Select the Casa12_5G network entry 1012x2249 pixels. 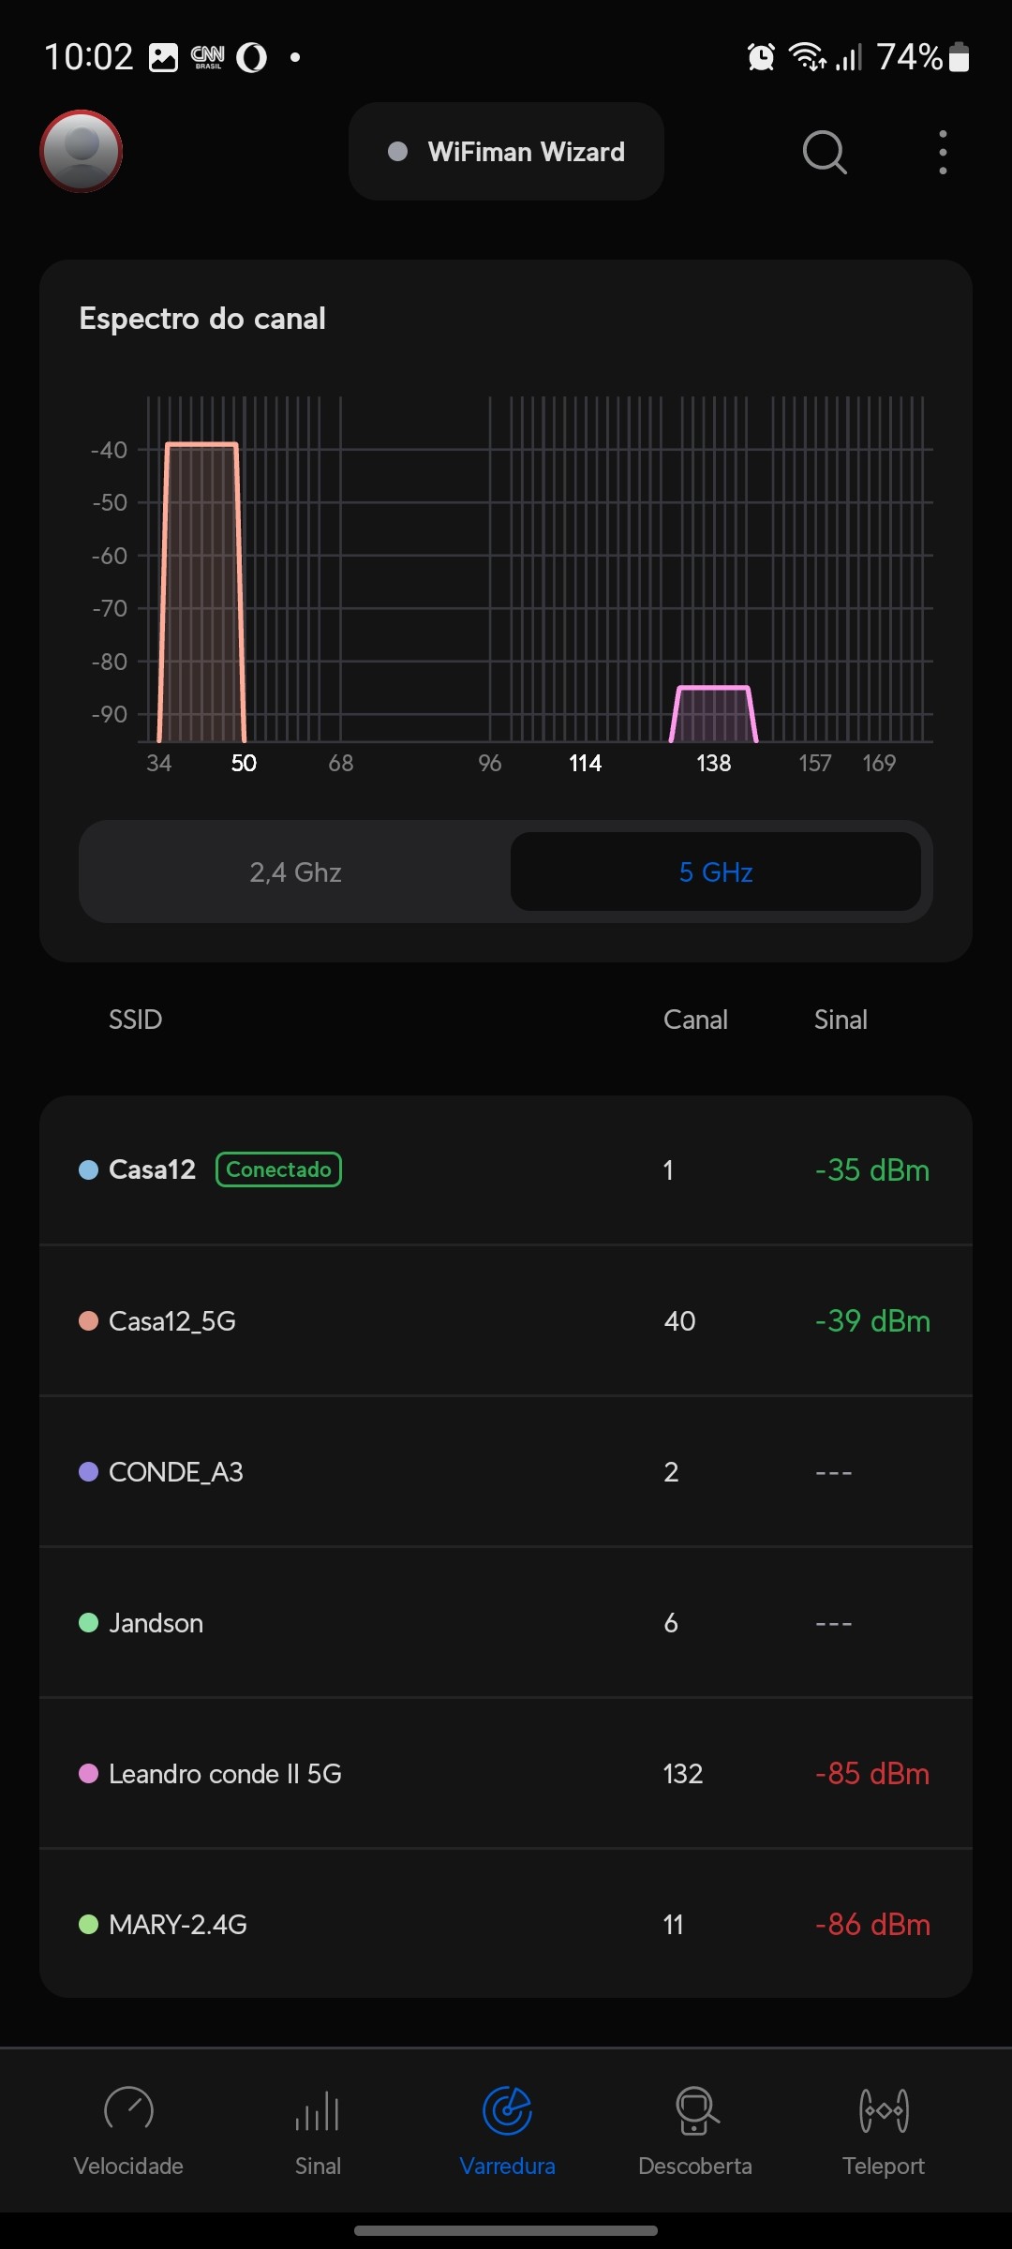[x=506, y=1321]
